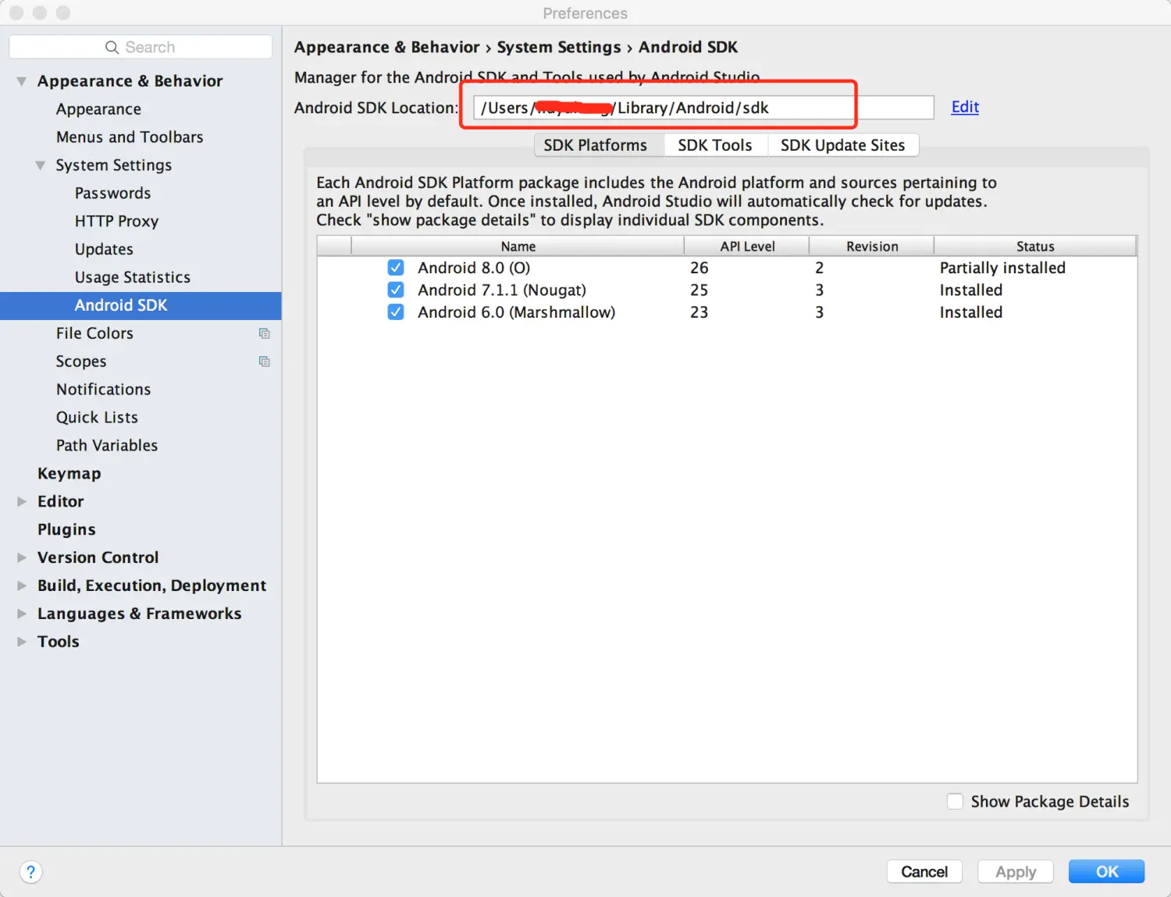Click API level 25 cell
Image resolution: width=1171 pixels, height=897 pixels.
point(699,290)
